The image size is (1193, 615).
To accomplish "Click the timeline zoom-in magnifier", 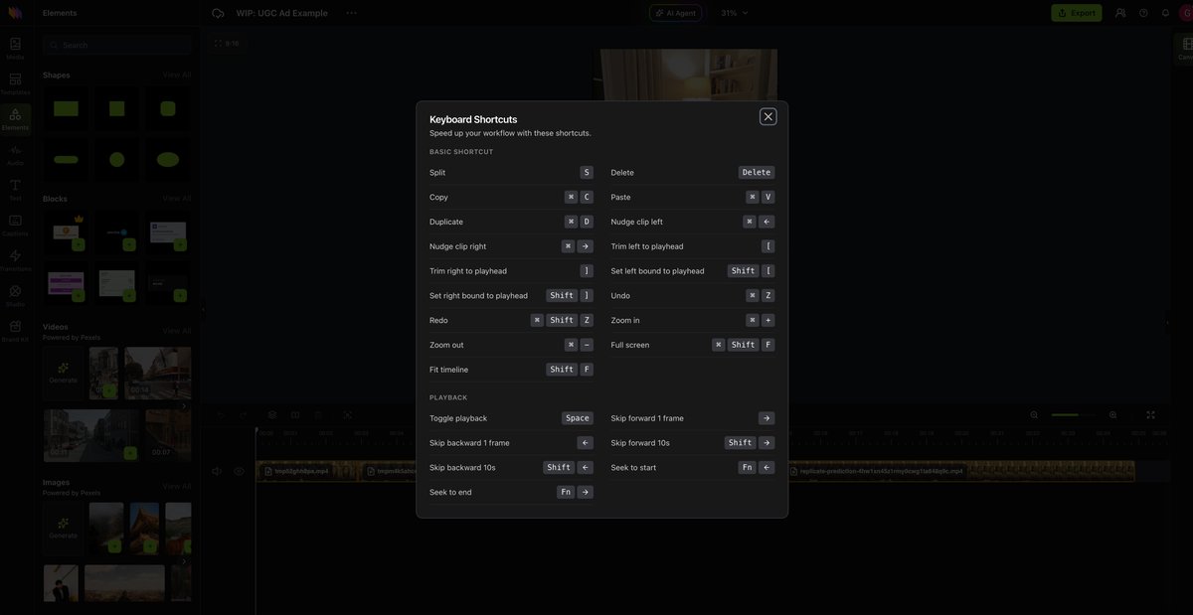I will pyautogui.click(x=1112, y=414).
